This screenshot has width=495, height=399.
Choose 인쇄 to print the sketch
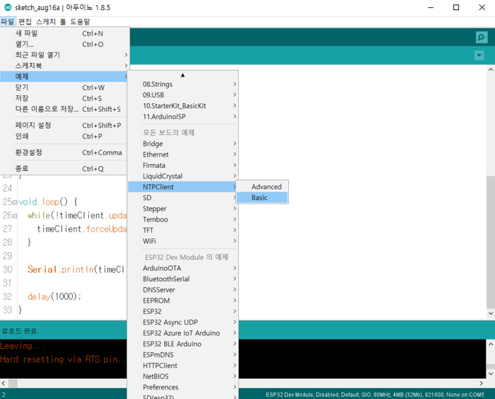pyautogui.click(x=64, y=136)
